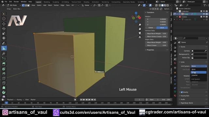Open Options dropdown in viewport header
Screen dimensions: 209x117
[x=168, y=9]
